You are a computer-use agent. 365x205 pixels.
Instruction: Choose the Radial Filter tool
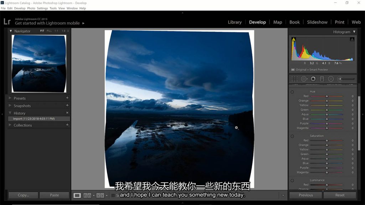331,79
